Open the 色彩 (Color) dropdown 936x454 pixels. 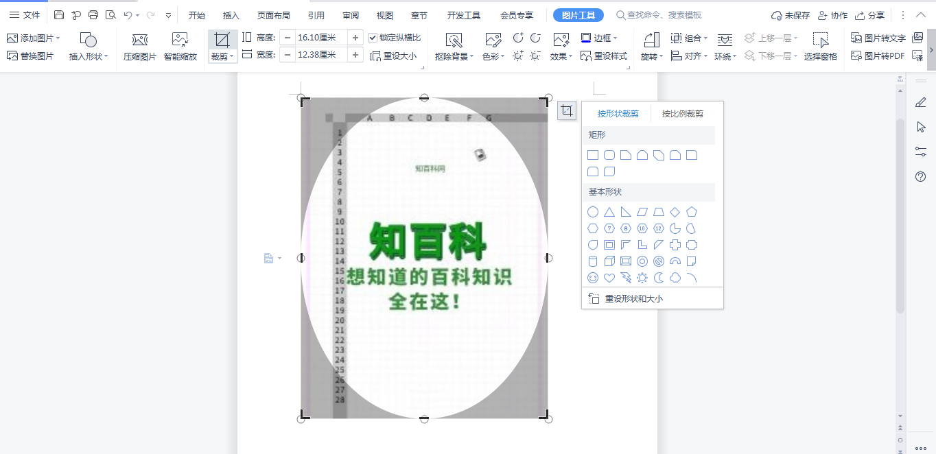pyautogui.click(x=492, y=58)
